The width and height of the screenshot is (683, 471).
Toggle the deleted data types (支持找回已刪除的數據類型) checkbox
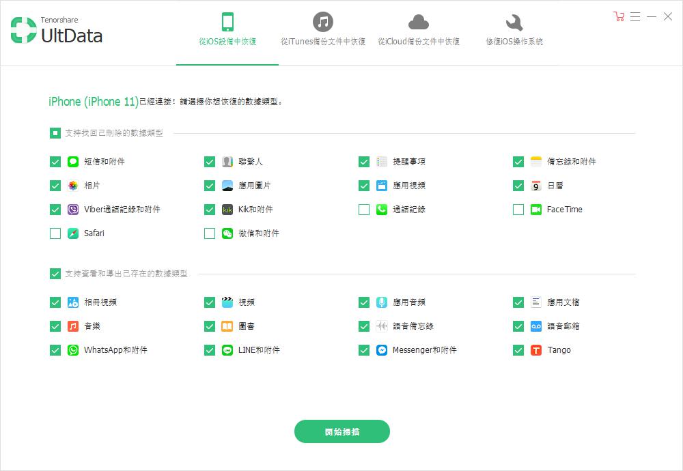click(55, 133)
